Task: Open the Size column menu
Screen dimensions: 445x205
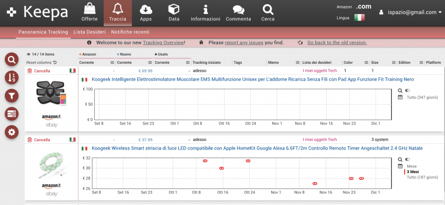Action: tap(394, 63)
